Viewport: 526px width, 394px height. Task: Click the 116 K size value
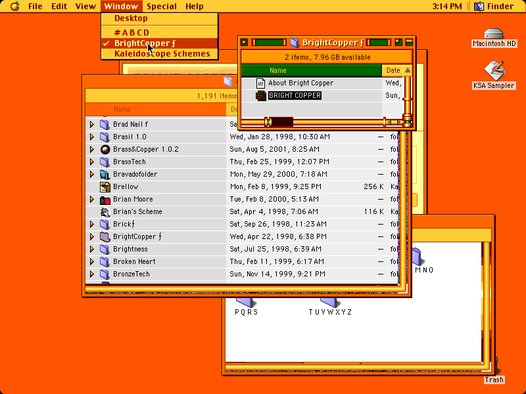pos(373,211)
